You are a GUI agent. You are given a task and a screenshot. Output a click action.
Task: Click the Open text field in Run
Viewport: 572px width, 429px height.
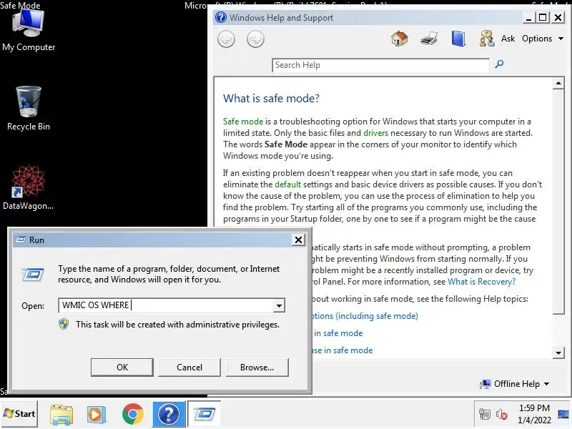(166, 305)
